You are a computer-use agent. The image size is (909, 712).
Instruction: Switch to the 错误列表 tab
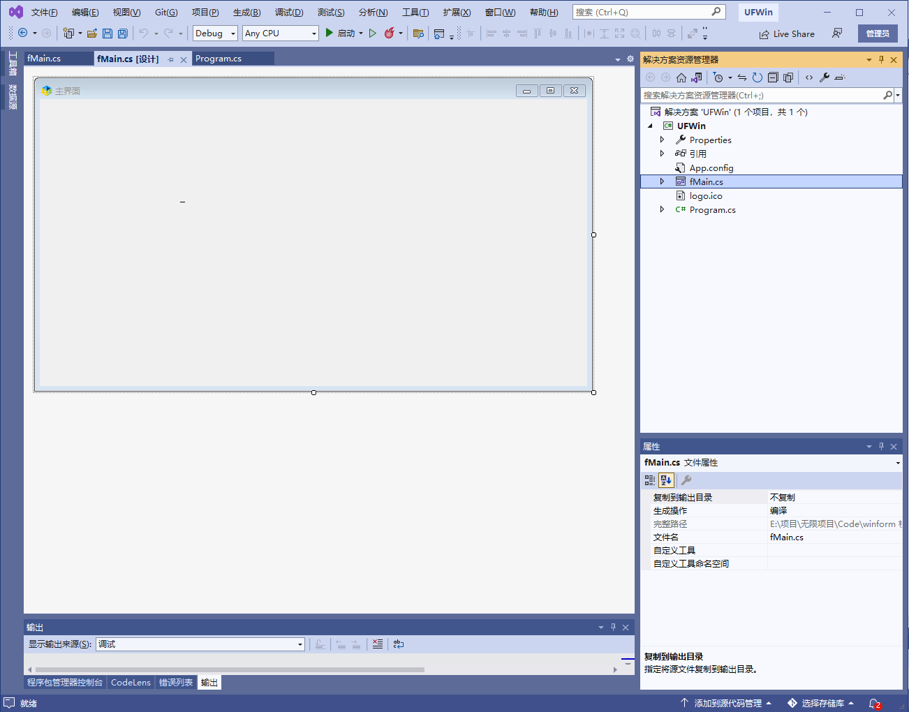coord(176,683)
